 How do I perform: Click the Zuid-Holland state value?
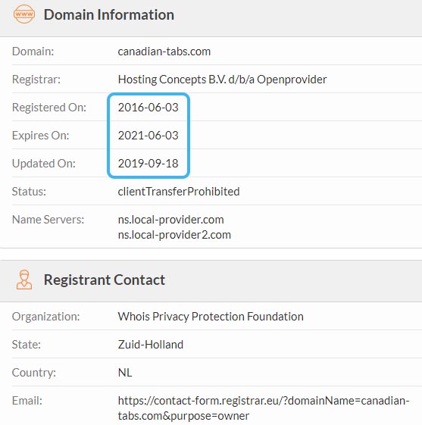click(151, 345)
